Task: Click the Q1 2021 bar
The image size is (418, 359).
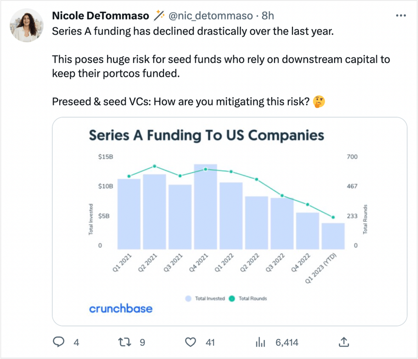Action: pyautogui.click(x=129, y=214)
